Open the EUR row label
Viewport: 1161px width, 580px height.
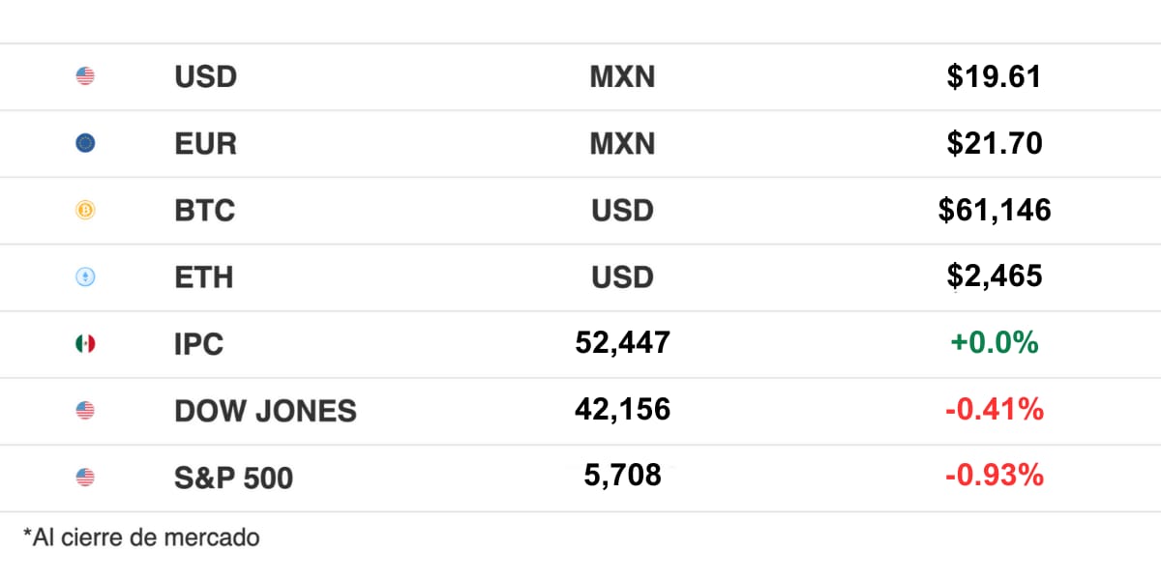pyautogui.click(x=205, y=144)
